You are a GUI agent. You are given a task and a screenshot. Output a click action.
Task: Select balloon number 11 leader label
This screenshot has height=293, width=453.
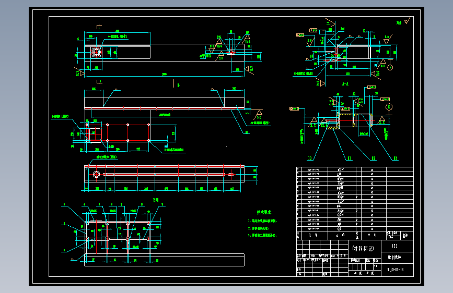pyautogui.click(x=349, y=158)
